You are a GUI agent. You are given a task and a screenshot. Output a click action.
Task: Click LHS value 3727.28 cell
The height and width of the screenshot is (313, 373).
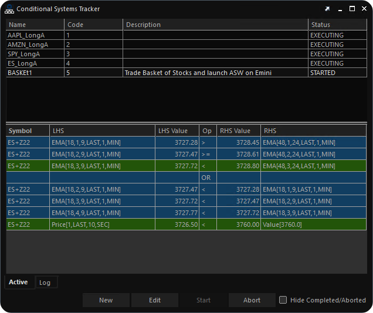[x=177, y=142]
